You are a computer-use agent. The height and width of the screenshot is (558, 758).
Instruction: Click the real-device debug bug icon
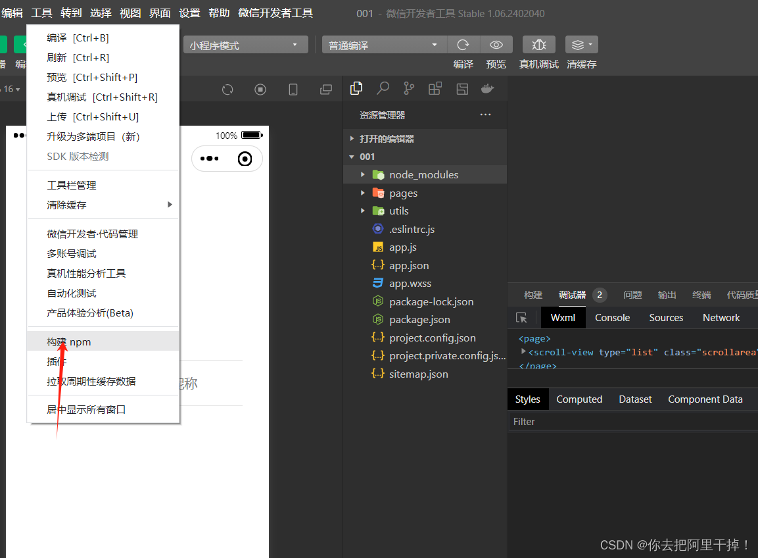[538, 45]
